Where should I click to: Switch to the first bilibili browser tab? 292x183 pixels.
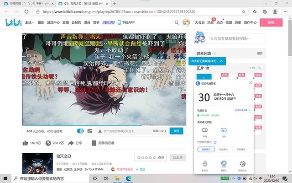coord(29,4)
